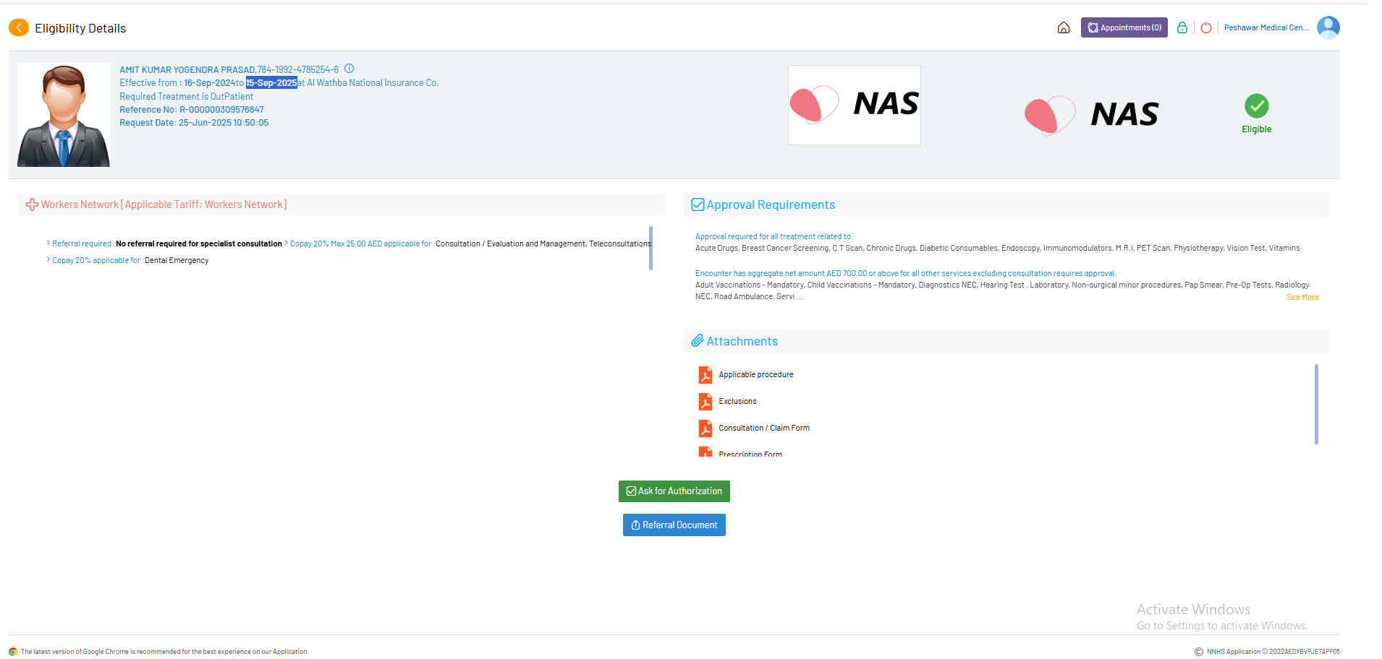
Task: Open the green lock icon
Action: click(1182, 27)
